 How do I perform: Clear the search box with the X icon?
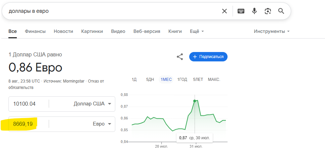(x=225, y=11)
